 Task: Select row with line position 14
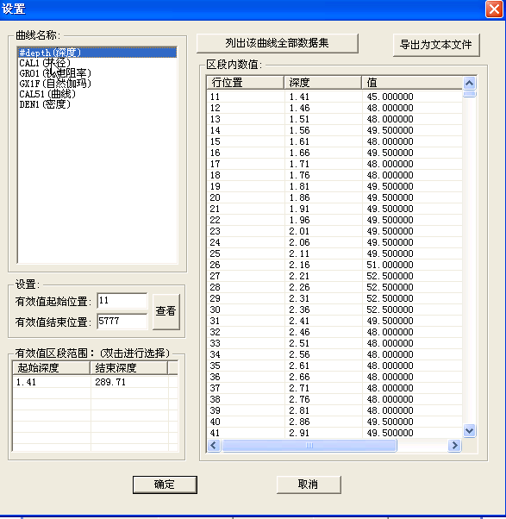(x=334, y=130)
